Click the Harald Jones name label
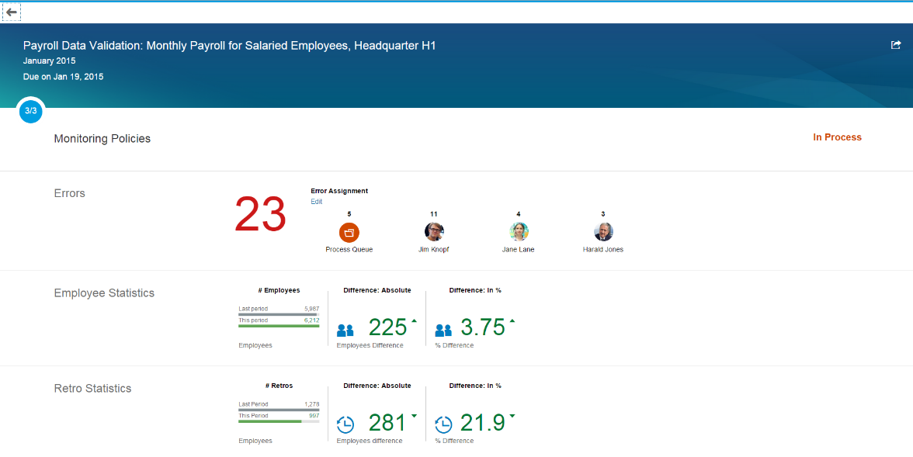Screen dimensions: 913x457 tap(603, 249)
